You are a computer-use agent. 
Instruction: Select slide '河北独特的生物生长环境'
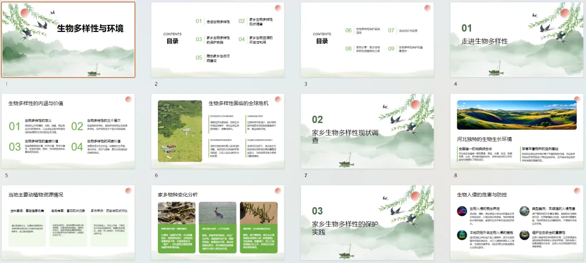pyautogui.click(x=517, y=131)
